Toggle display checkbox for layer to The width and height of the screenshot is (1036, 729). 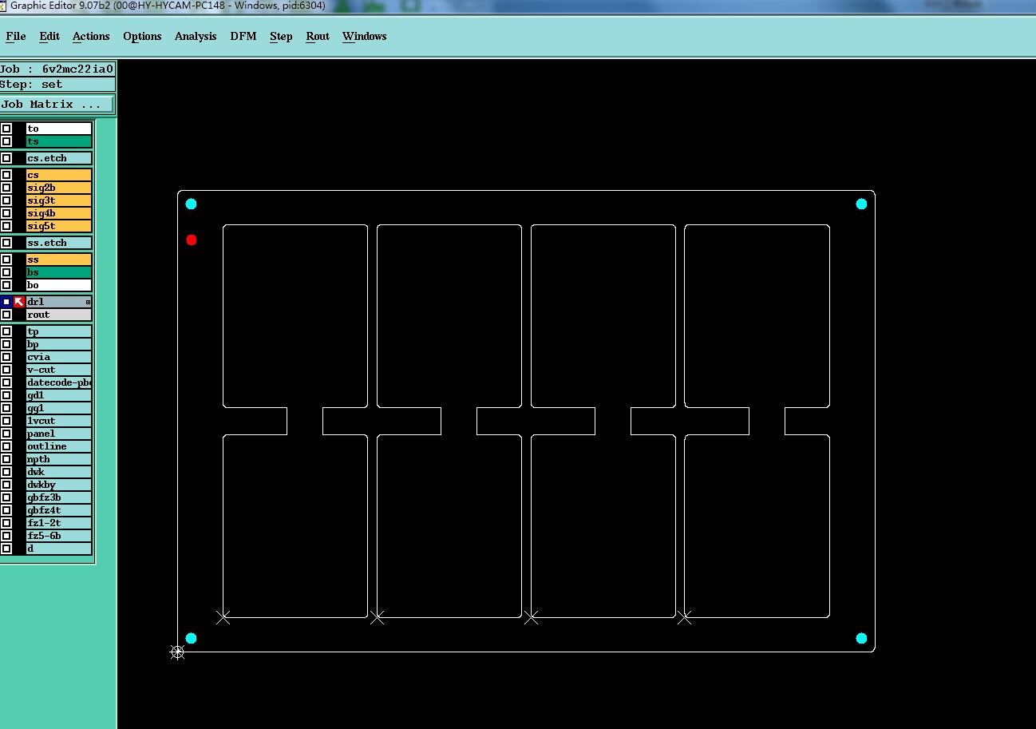click(6, 129)
